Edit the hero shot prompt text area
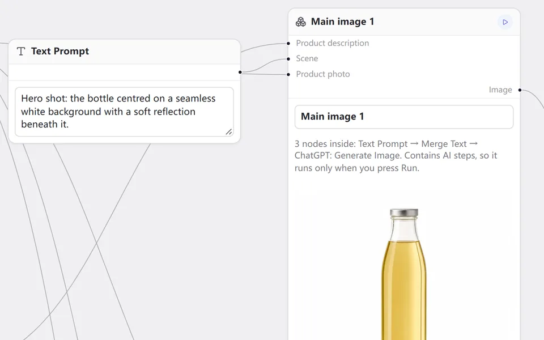This screenshot has height=340, width=544. tap(124, 112)
